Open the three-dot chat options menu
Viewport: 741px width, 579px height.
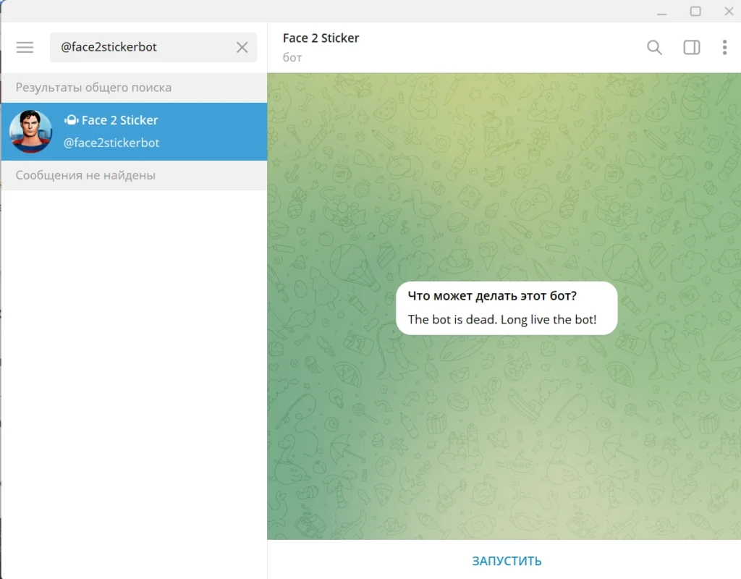(x=724, y=47)
